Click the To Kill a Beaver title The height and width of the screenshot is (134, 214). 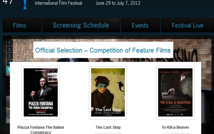pyautogui.click(x=175, y=127)
